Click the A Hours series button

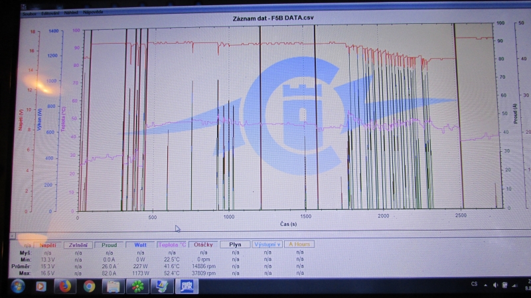click(299, 244)
